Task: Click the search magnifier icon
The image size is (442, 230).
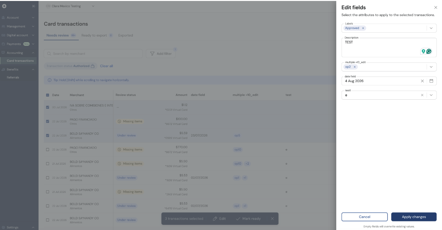Action: point(49,54)
